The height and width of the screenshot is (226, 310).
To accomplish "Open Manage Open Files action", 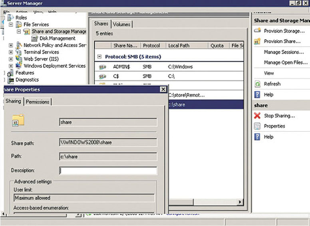I will 285,63.
